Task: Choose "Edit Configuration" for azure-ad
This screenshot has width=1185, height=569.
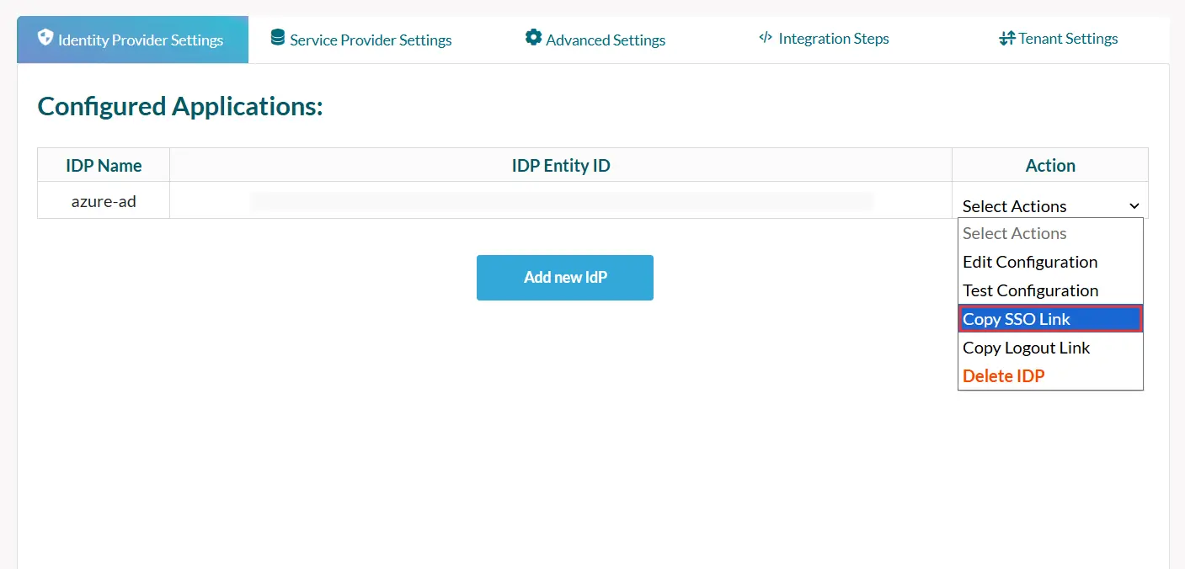Action: (1030, 262)
